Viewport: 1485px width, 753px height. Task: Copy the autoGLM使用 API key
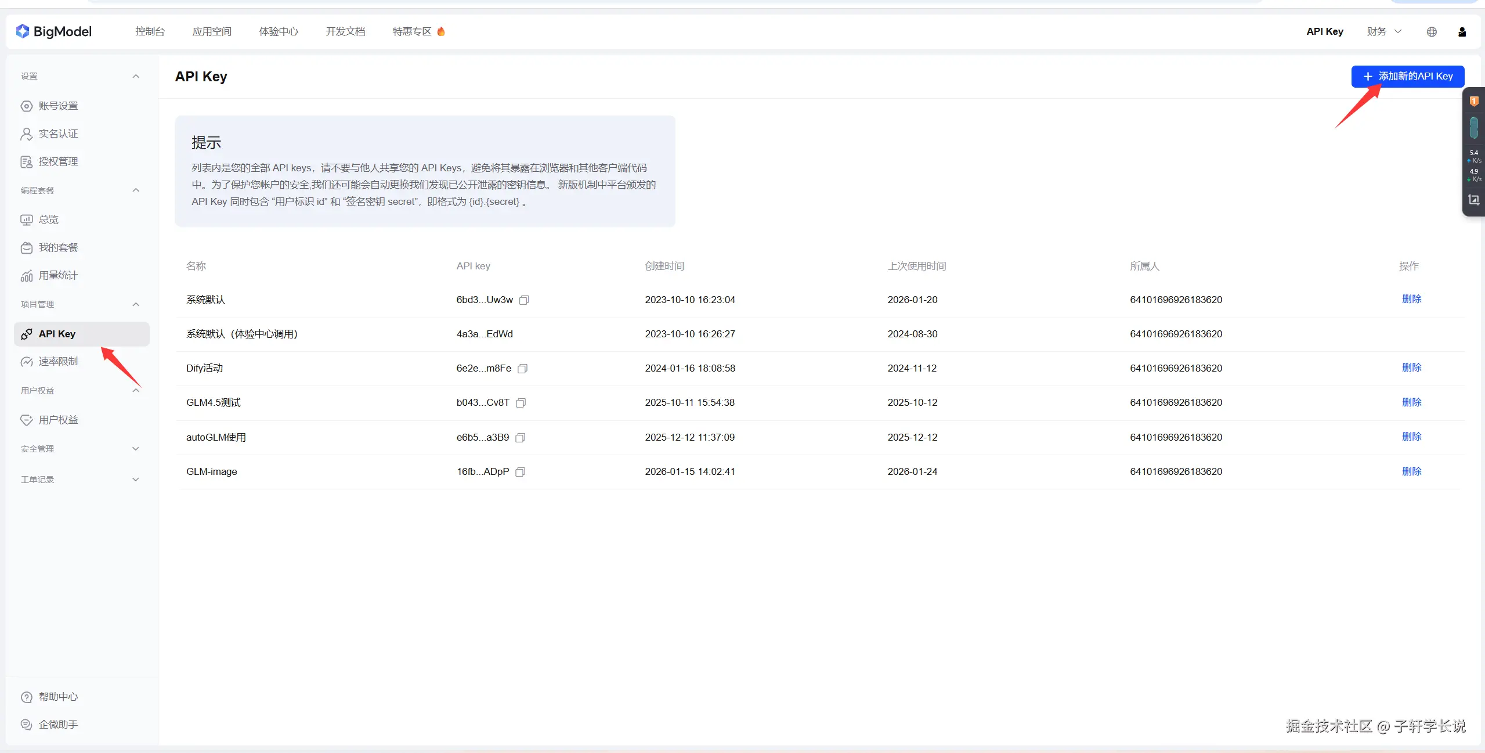point(520,438)
